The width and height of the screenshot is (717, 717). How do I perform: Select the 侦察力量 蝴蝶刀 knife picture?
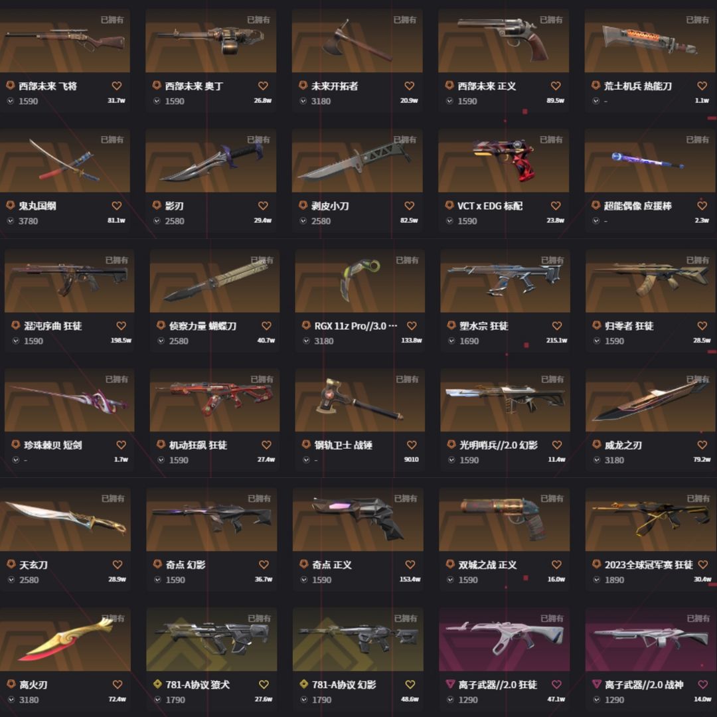click(214, 281)
